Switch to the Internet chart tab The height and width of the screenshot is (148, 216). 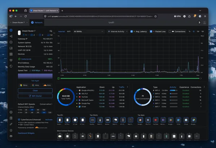coord(61,31)
